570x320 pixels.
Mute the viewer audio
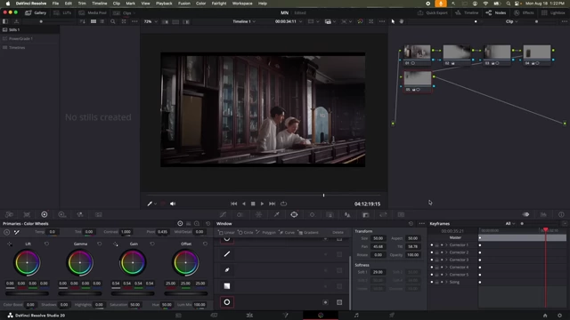173,204
